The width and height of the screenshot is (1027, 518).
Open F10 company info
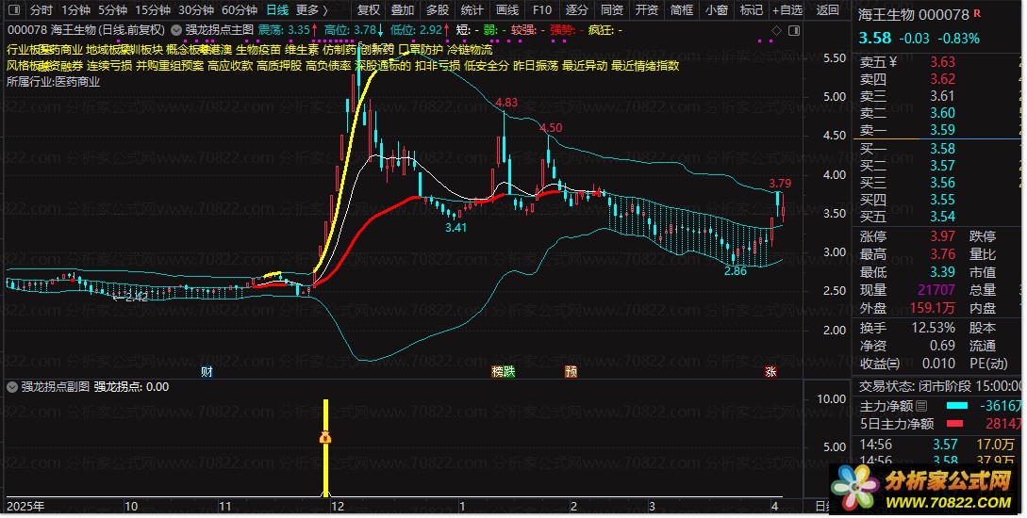(x=542, y=9)
